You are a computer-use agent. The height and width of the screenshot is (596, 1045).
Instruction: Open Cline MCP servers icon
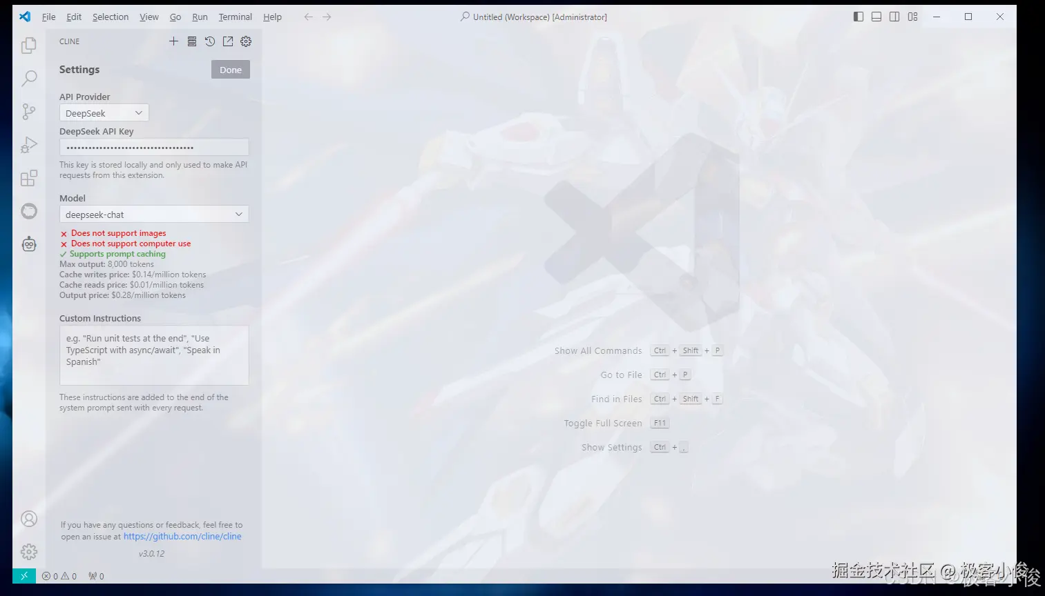tap(192, 41)
